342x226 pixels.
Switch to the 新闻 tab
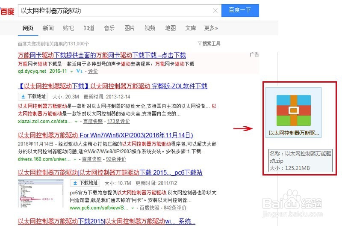48,28
